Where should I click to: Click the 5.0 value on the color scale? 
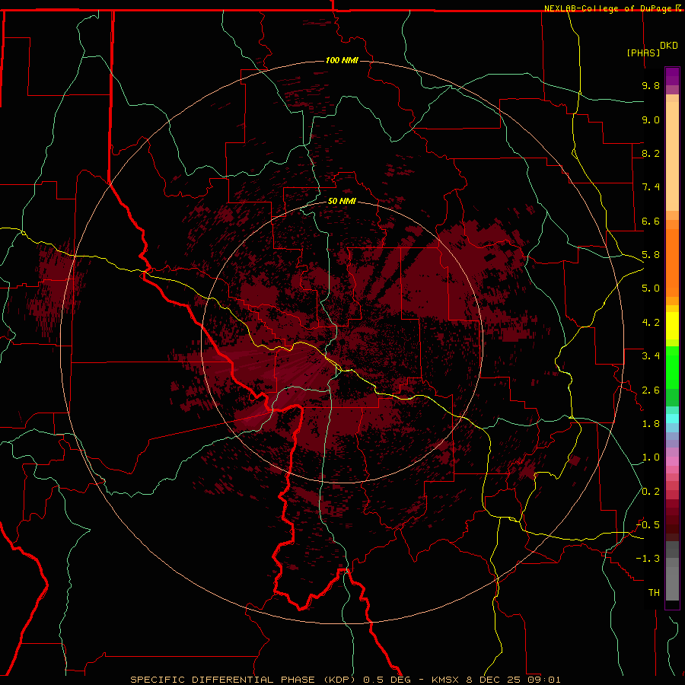coord(651,288)
